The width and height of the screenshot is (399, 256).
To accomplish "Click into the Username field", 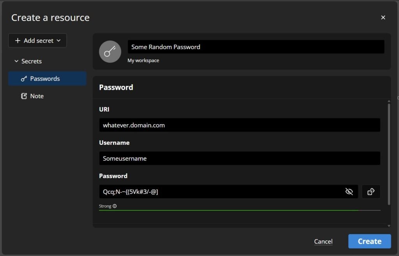I will pyautogui.click(x=239, y=158).
